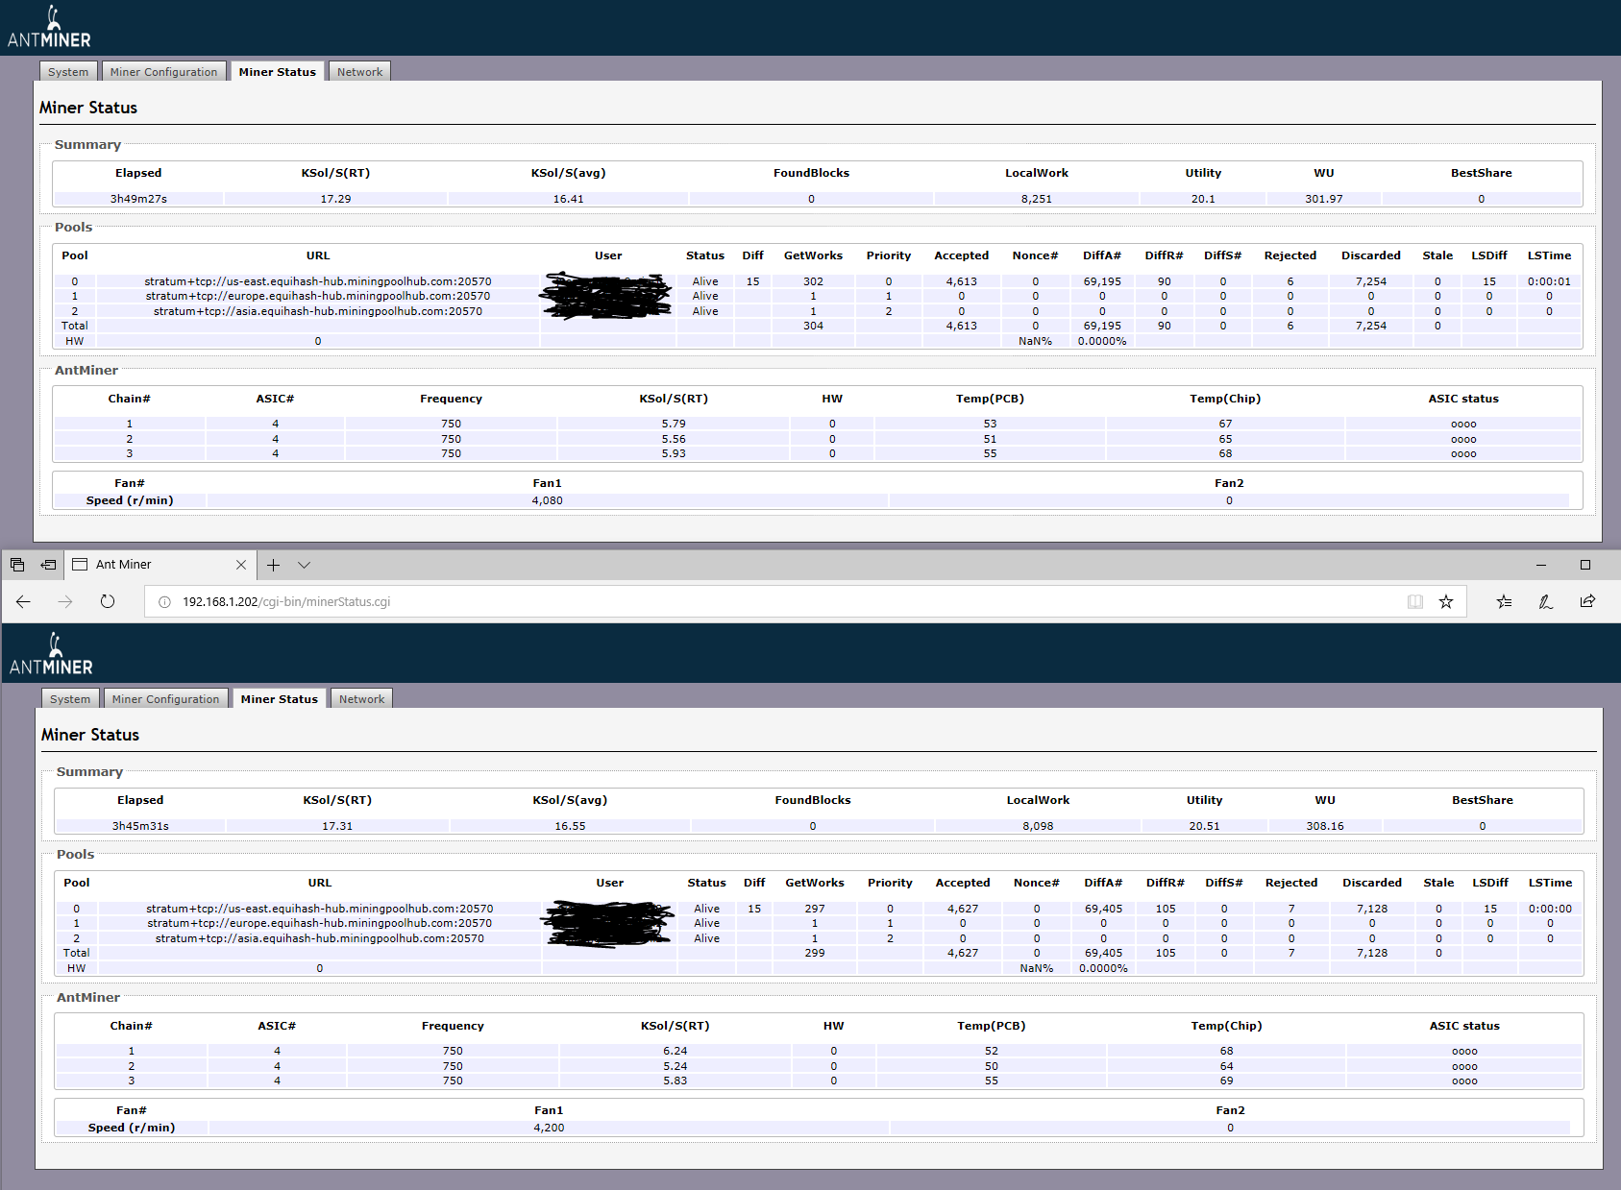Click the browser Back arrow button

click(23, 601)
